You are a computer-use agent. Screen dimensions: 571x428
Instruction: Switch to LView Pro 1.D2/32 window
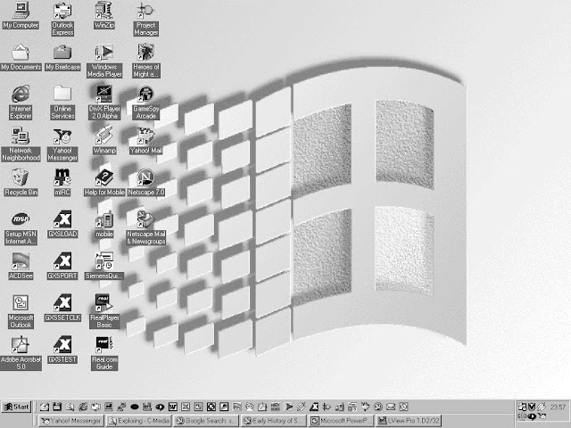coord(409,421)
